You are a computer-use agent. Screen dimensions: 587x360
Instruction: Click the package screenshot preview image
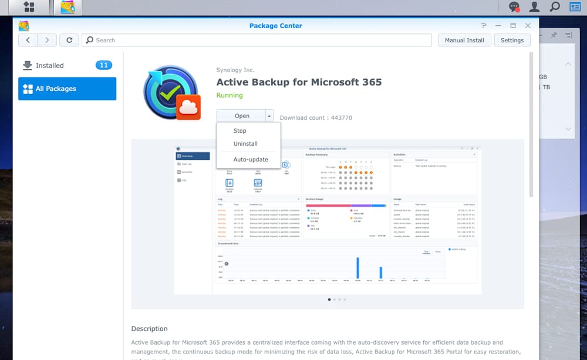click(x=328, y=220)
